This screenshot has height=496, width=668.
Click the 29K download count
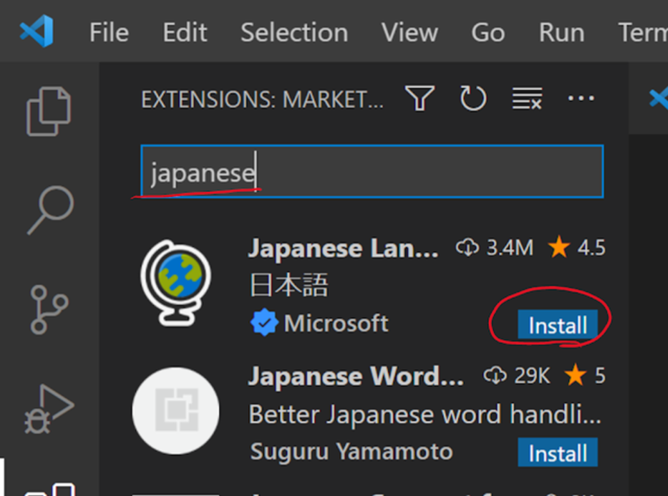pyautogui.click(x=517, y=376)
